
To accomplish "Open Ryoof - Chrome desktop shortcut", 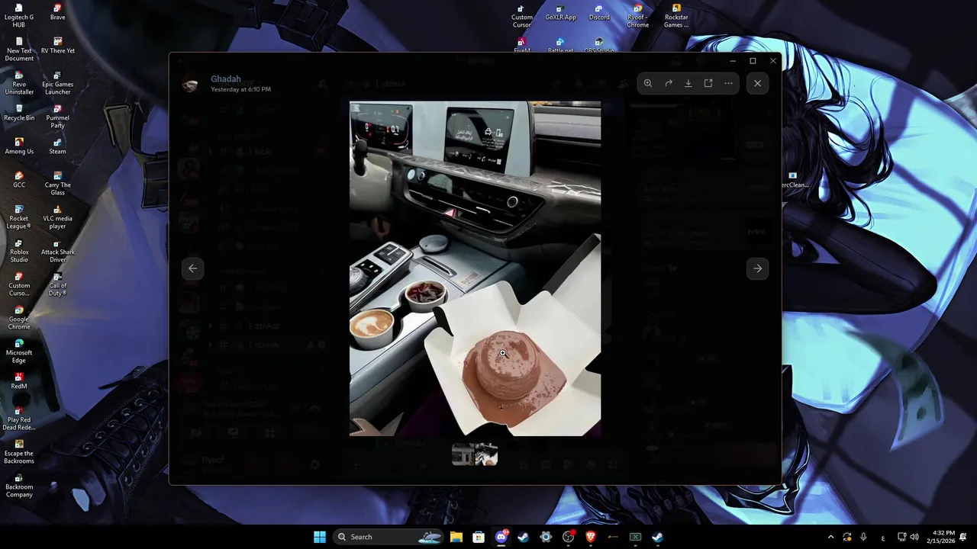I will point(637,15).
